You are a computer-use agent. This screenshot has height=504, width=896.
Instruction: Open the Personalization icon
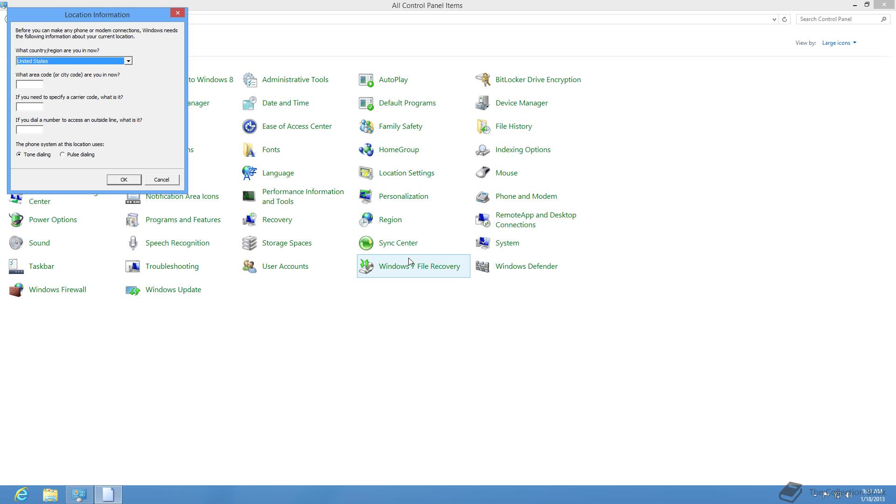(366, 196)
